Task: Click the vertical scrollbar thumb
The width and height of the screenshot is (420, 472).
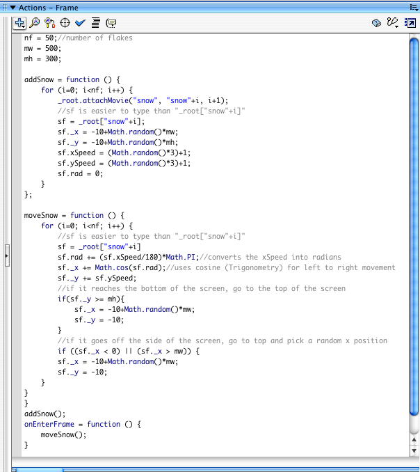Action: pos(414,227)
